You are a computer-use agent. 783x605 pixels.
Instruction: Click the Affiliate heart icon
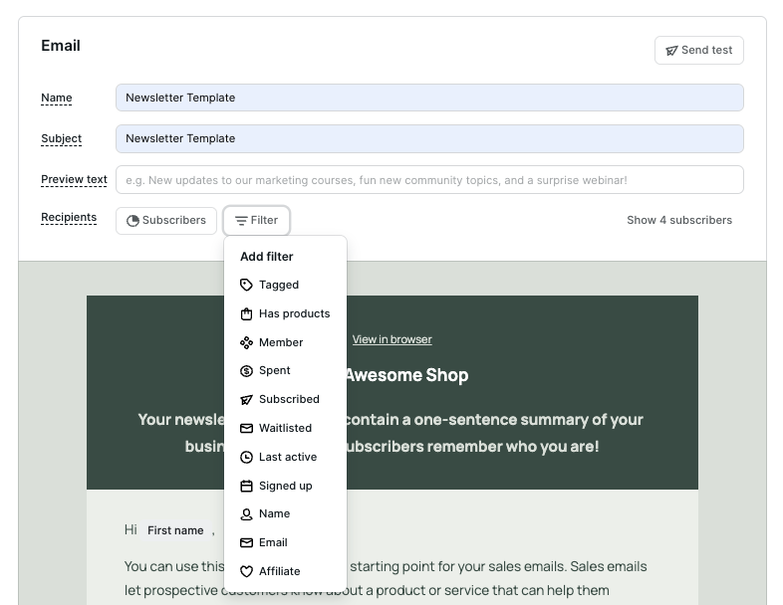[x=246, y=571]
